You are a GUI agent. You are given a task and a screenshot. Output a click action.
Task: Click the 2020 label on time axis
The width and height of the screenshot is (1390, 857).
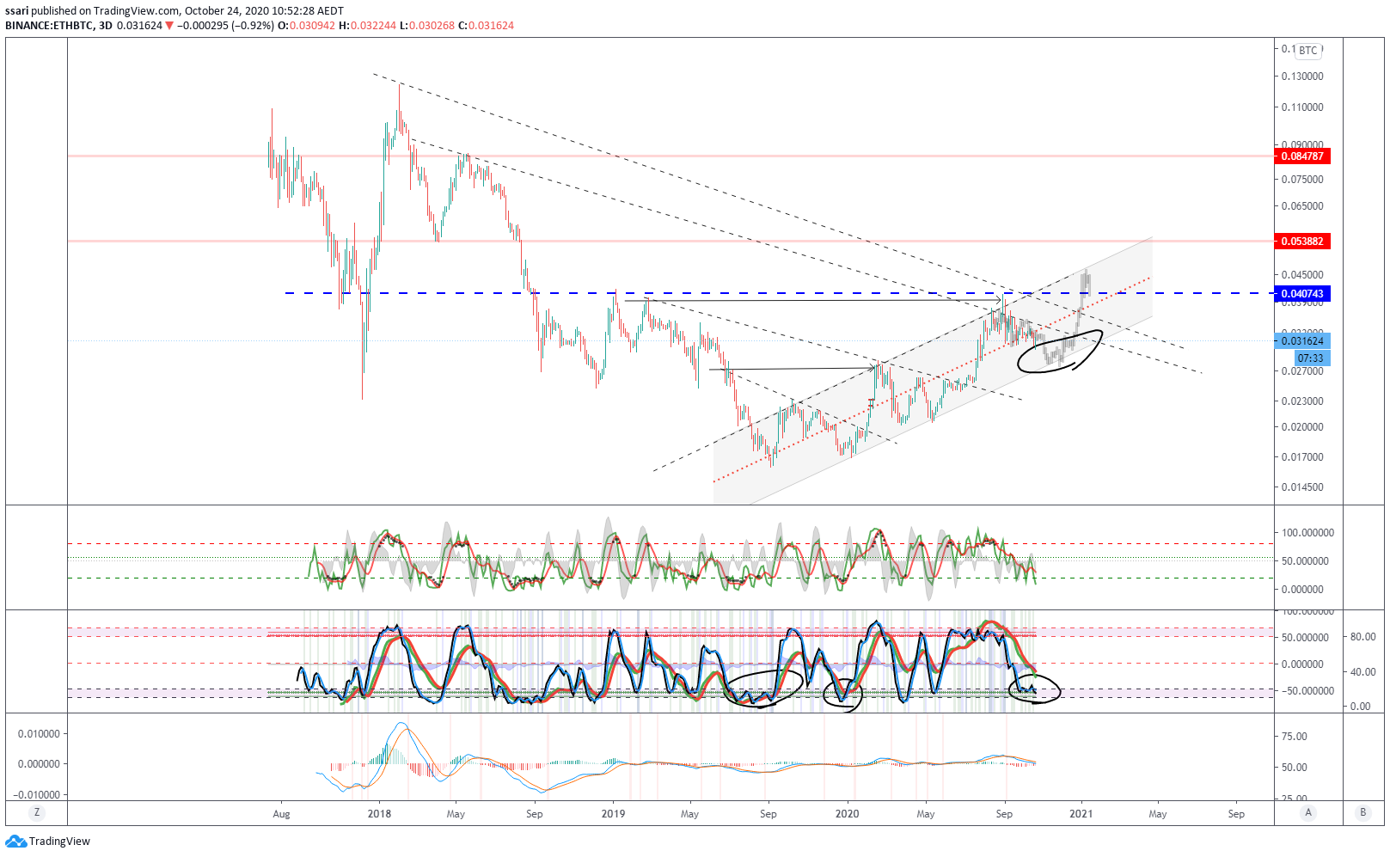tap(848, 814)
